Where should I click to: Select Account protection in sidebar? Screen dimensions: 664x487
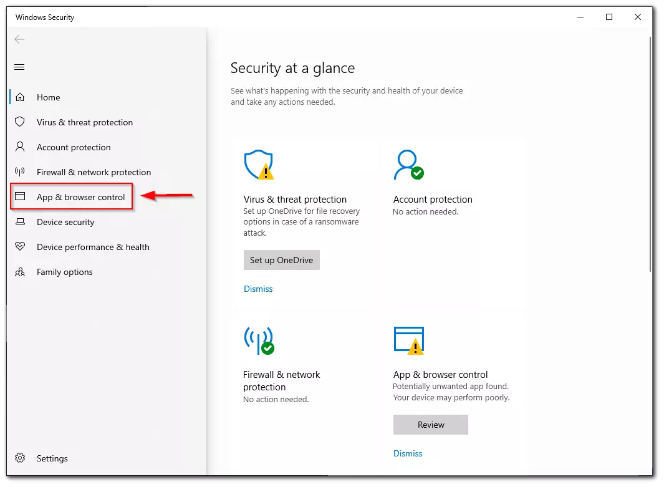pyautogui.click(x=74, y=147)
